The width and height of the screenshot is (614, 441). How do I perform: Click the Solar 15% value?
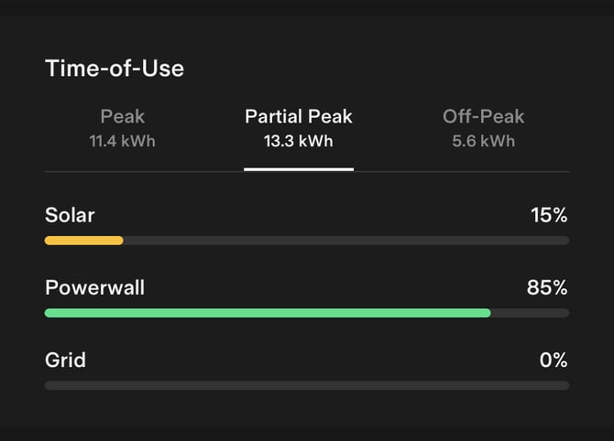[x=549, y=216]
